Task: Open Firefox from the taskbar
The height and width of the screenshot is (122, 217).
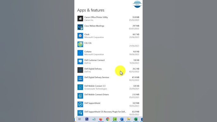Action: pos(101,119)
